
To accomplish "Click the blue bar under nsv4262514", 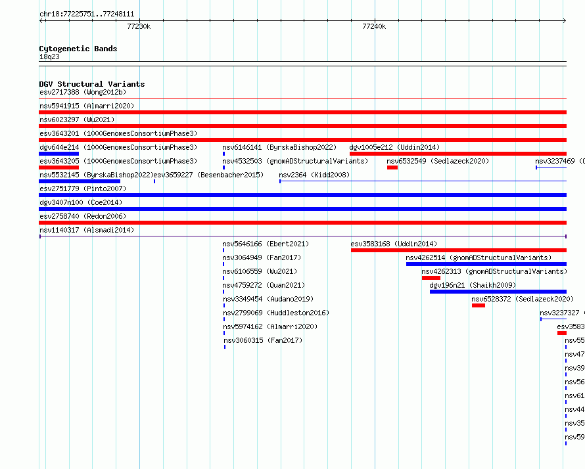I will click(x=486, y=264).
